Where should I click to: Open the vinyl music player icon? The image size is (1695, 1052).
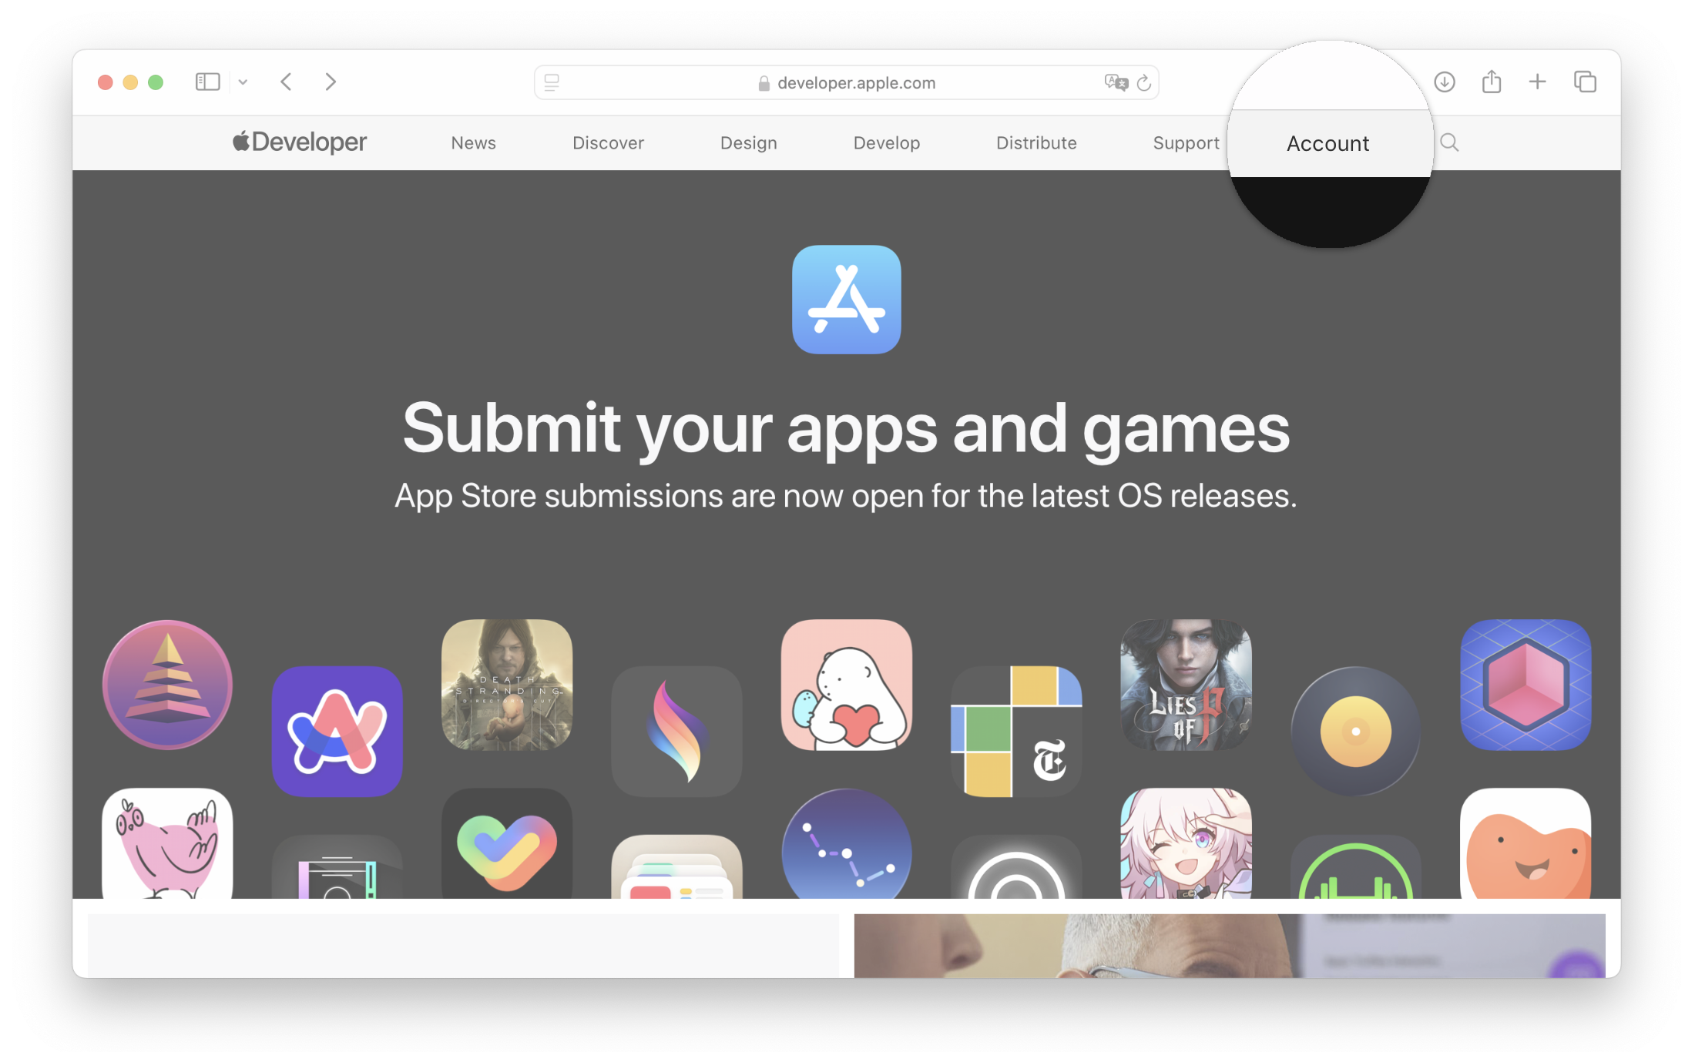click(x=1355, y=729)
